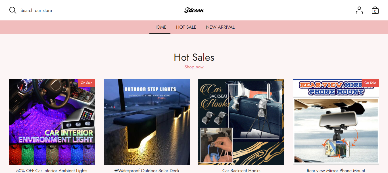Viewport: 388px width, 173px height.
Task: Open the account profile icon
Action: tap(359, 10)
